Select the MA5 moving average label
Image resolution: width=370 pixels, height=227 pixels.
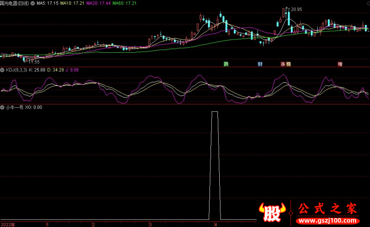[x=47, y=3]
